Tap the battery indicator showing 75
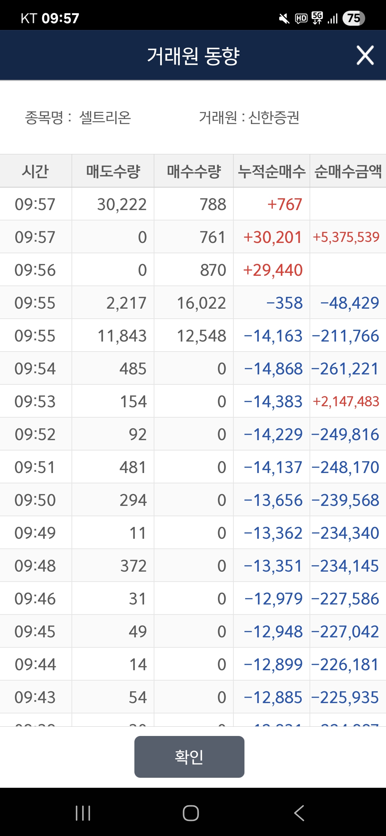 (x=353, y=18)
